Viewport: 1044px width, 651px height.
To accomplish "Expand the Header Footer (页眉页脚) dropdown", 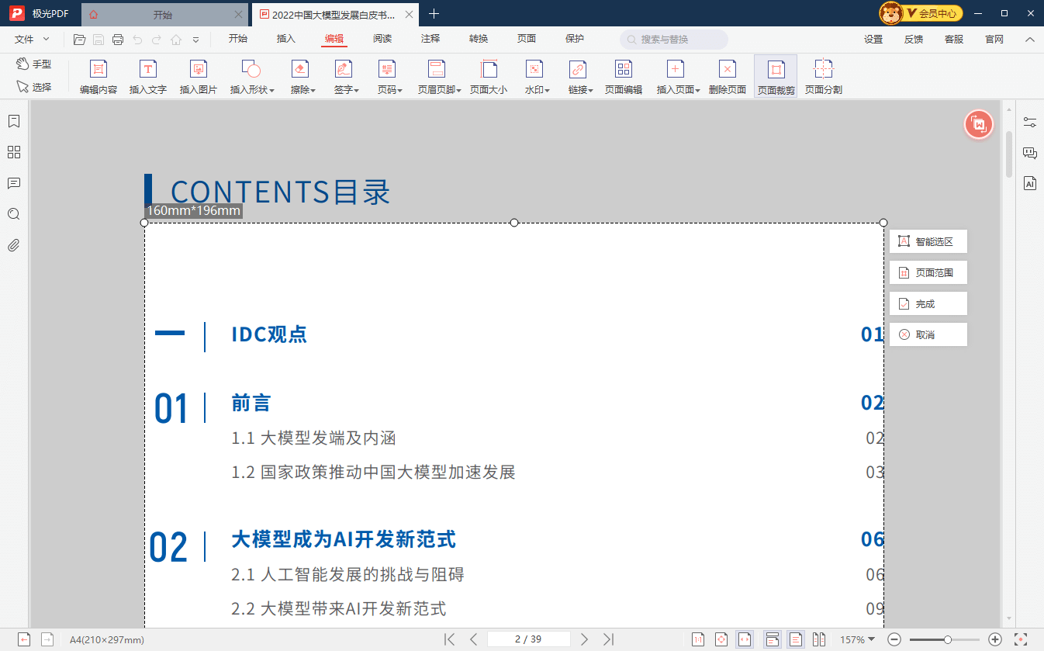I will [x=459, y=91].
